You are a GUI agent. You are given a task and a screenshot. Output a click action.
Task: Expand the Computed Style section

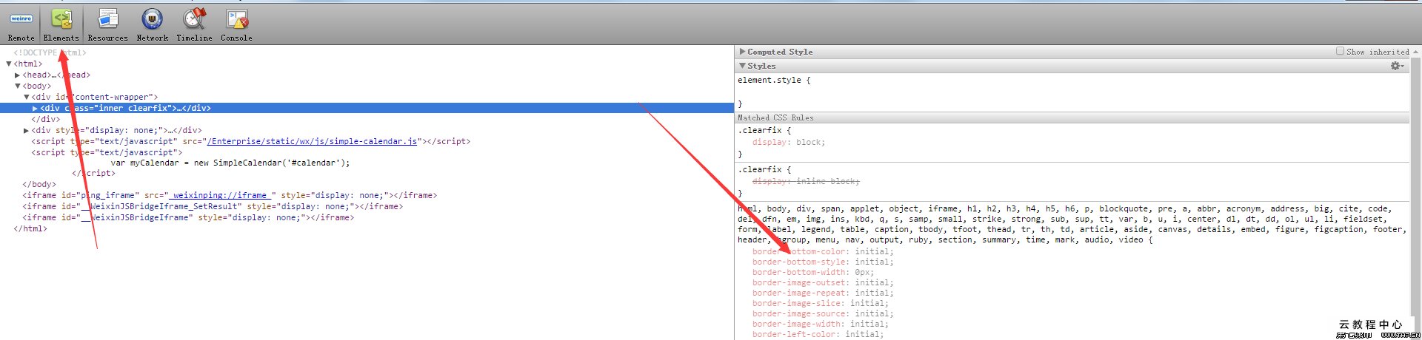(x=742, y=52)
